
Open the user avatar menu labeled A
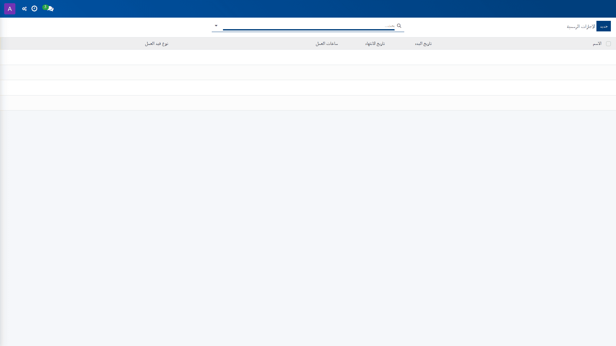(x=10, y=9)
